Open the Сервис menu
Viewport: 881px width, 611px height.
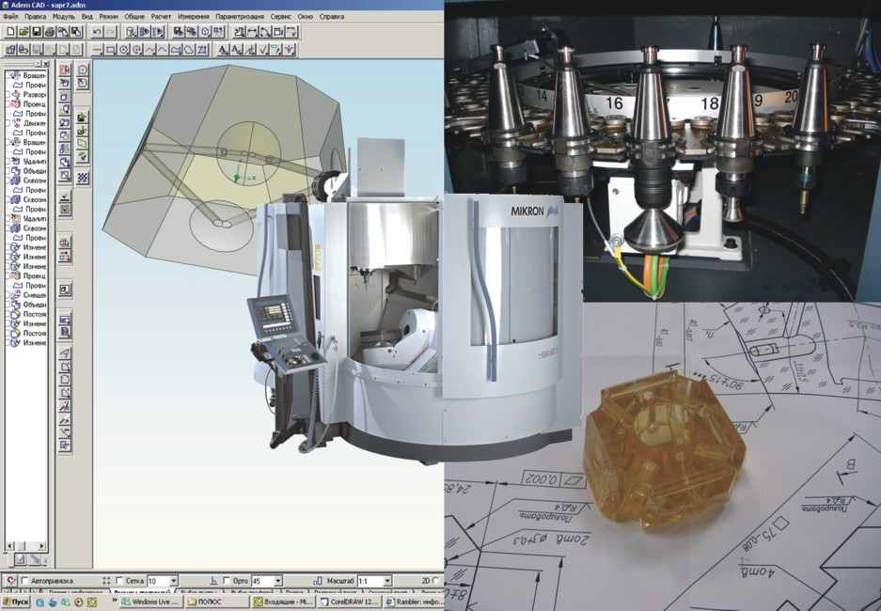pos(281,16)
